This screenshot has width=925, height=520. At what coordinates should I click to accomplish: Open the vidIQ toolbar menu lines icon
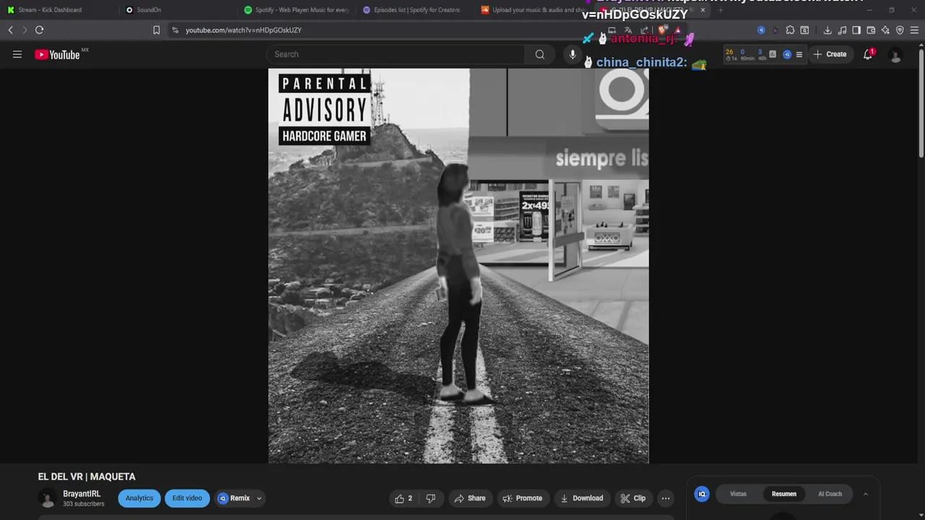click(799, 54)
